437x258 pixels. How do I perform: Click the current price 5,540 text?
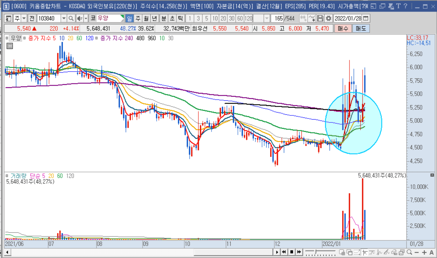[x=24, y=29]
